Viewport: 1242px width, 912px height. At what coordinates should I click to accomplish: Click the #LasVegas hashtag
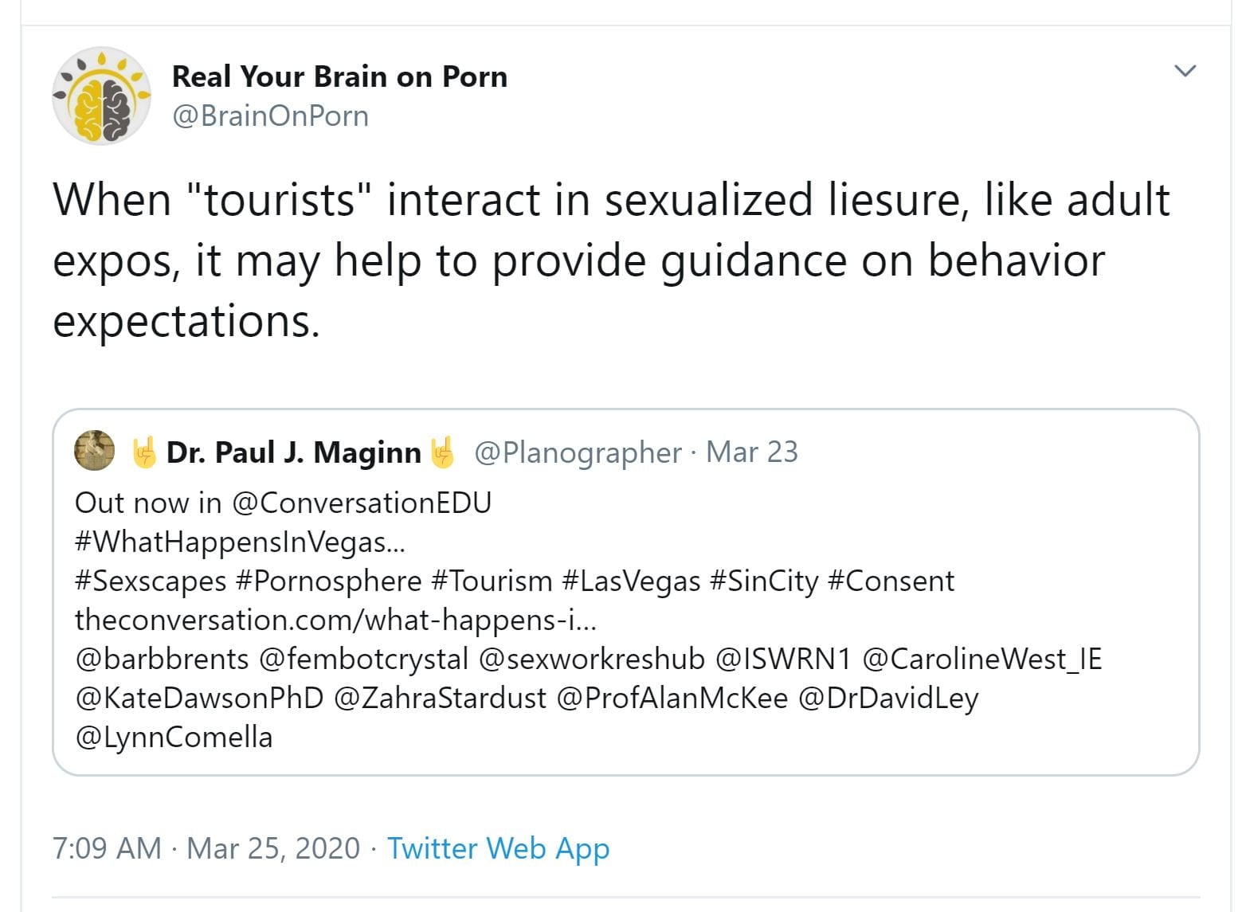(x=631, y=581)
